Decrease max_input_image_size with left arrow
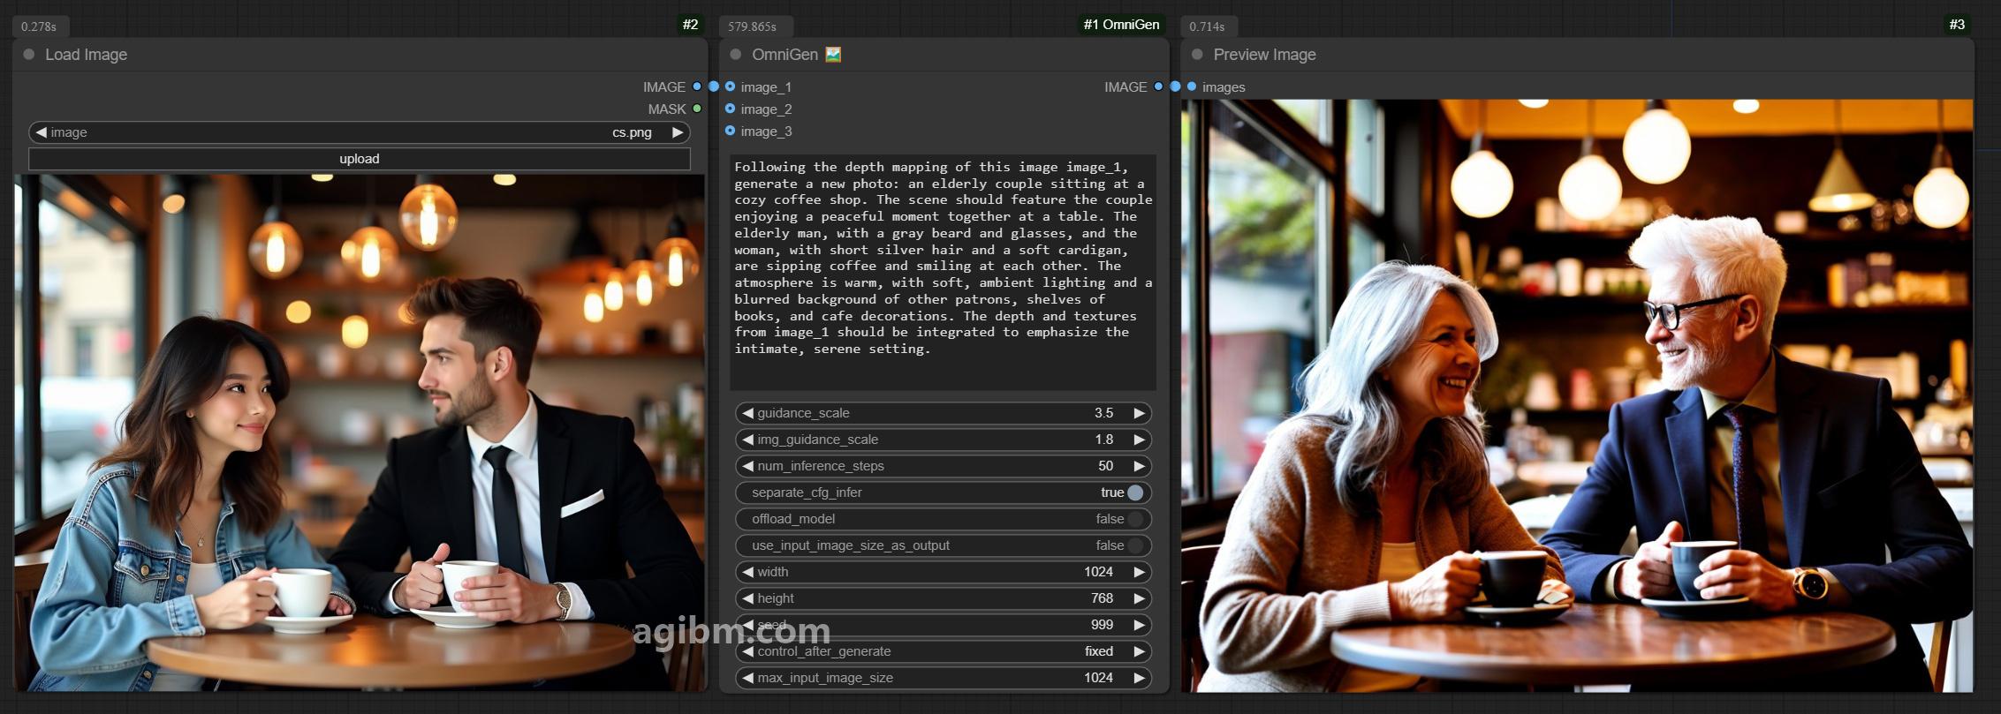 click(x=747, y=678)
